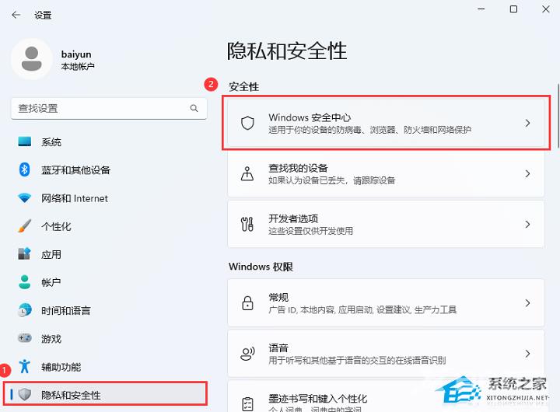
Task: Open 开发者选项 via its chevron
Action: click(527, 224)
